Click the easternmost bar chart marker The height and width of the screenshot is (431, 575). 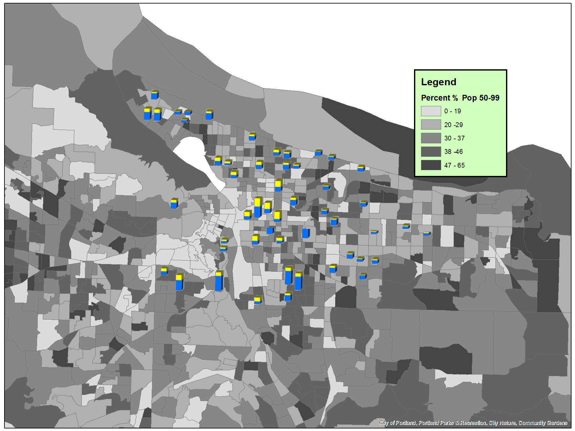point(427,234)
